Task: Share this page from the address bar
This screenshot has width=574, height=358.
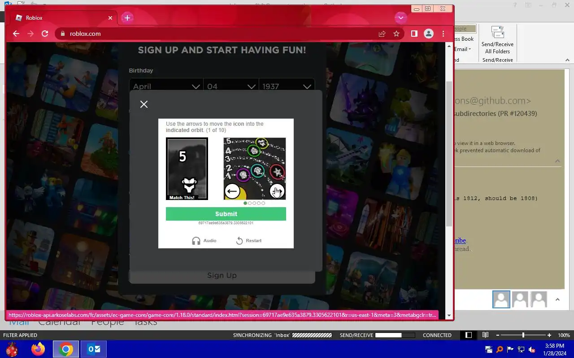Action: point(382,34)
